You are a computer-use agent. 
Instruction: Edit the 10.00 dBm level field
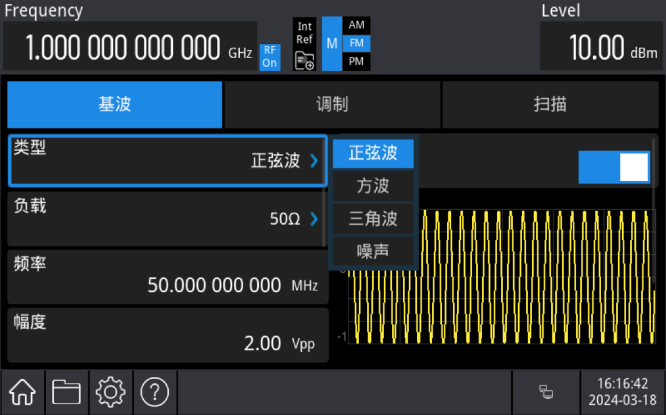tap(601, 46)
